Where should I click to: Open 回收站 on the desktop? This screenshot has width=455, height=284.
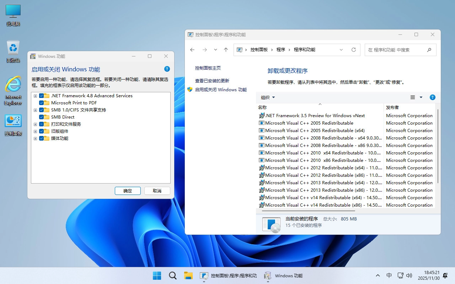[x=13, y=50]
